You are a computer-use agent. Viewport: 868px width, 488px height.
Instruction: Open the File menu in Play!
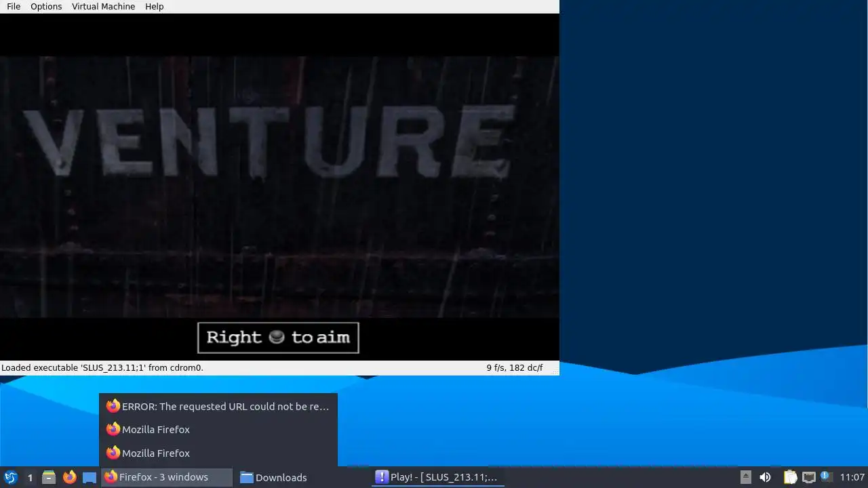[14, 6]
